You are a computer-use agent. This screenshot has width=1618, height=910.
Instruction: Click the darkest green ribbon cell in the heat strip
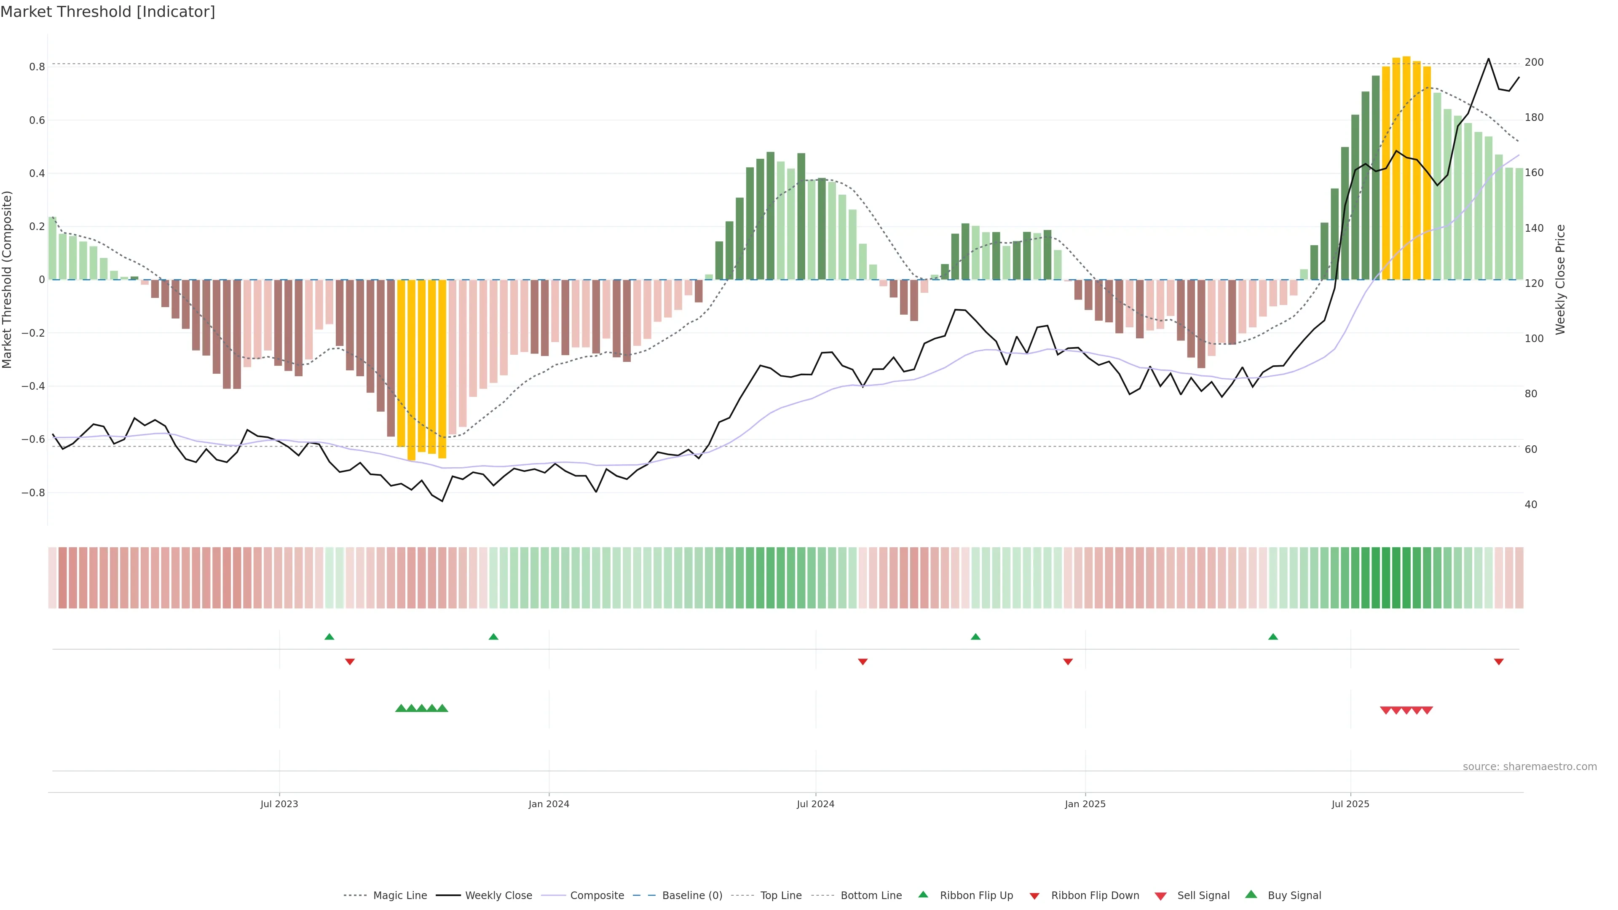1386,577
